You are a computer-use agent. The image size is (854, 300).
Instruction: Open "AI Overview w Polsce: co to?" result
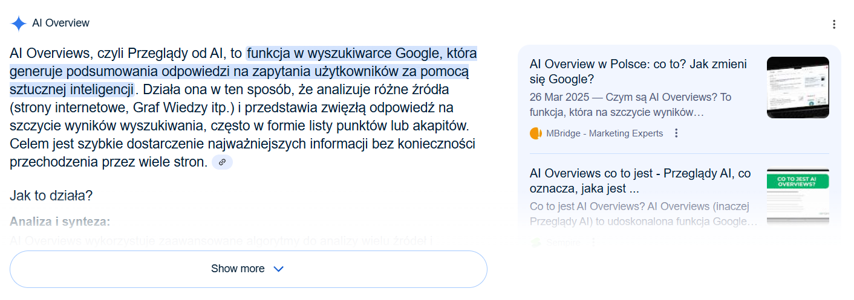pos(638,71)
